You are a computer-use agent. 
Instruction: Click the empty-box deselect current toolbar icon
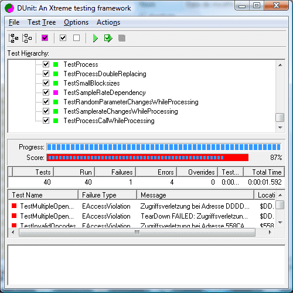coord(76,38)
